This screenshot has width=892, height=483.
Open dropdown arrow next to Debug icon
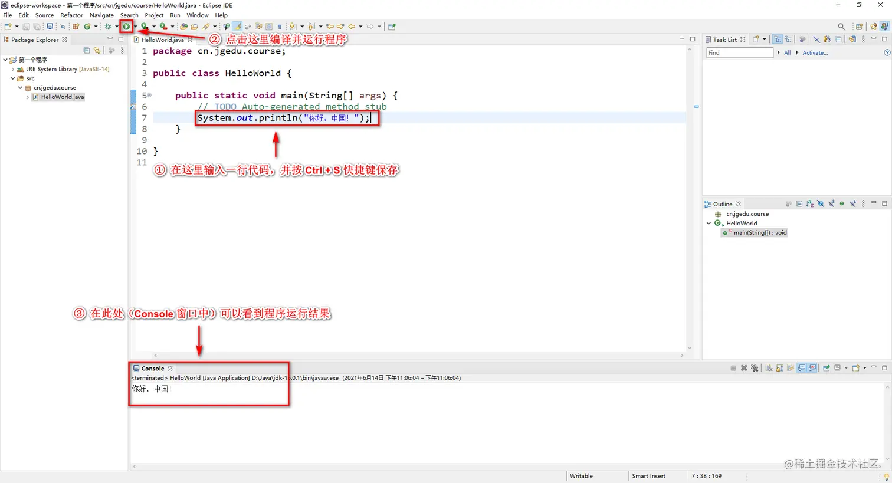[x=117, y=27]
